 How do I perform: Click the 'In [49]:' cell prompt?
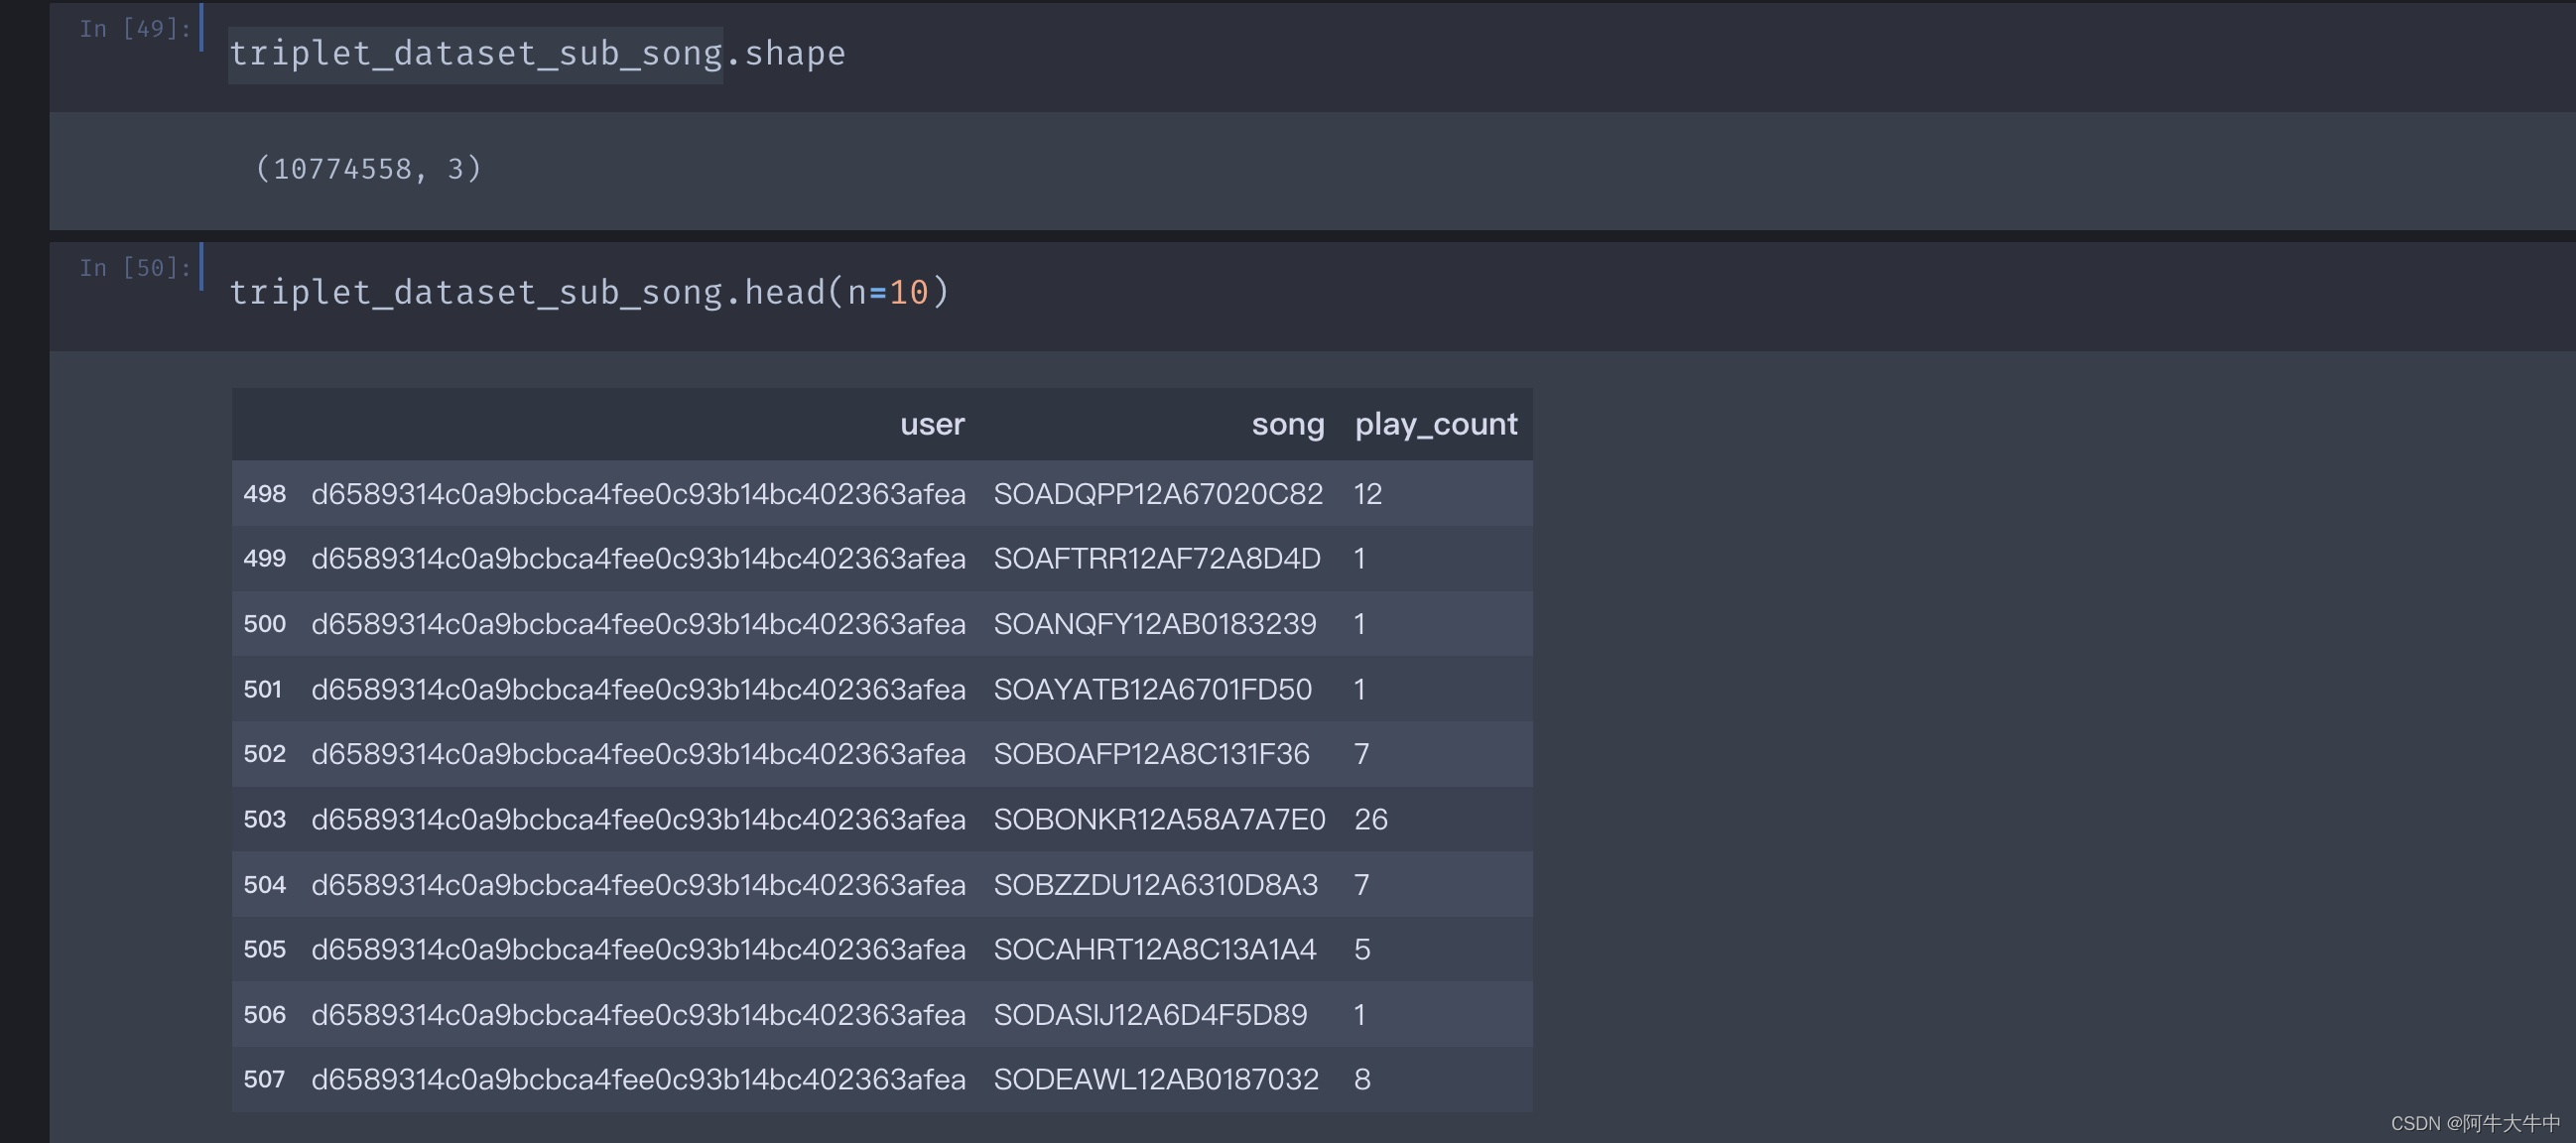pos(135,29)
